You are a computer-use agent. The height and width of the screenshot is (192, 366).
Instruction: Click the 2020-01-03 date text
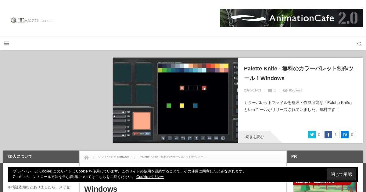coord(253,90)
